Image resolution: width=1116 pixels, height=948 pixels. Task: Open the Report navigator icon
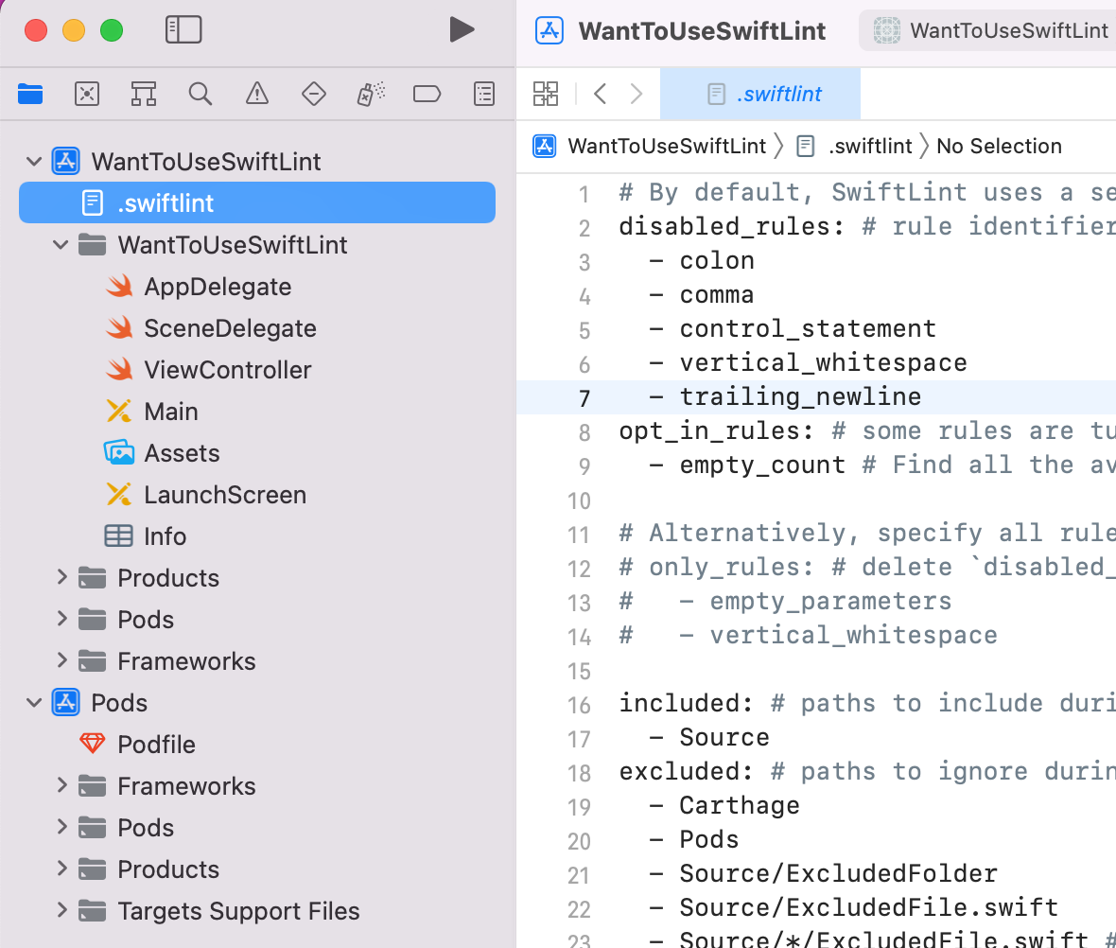click(x=484, y=94)
